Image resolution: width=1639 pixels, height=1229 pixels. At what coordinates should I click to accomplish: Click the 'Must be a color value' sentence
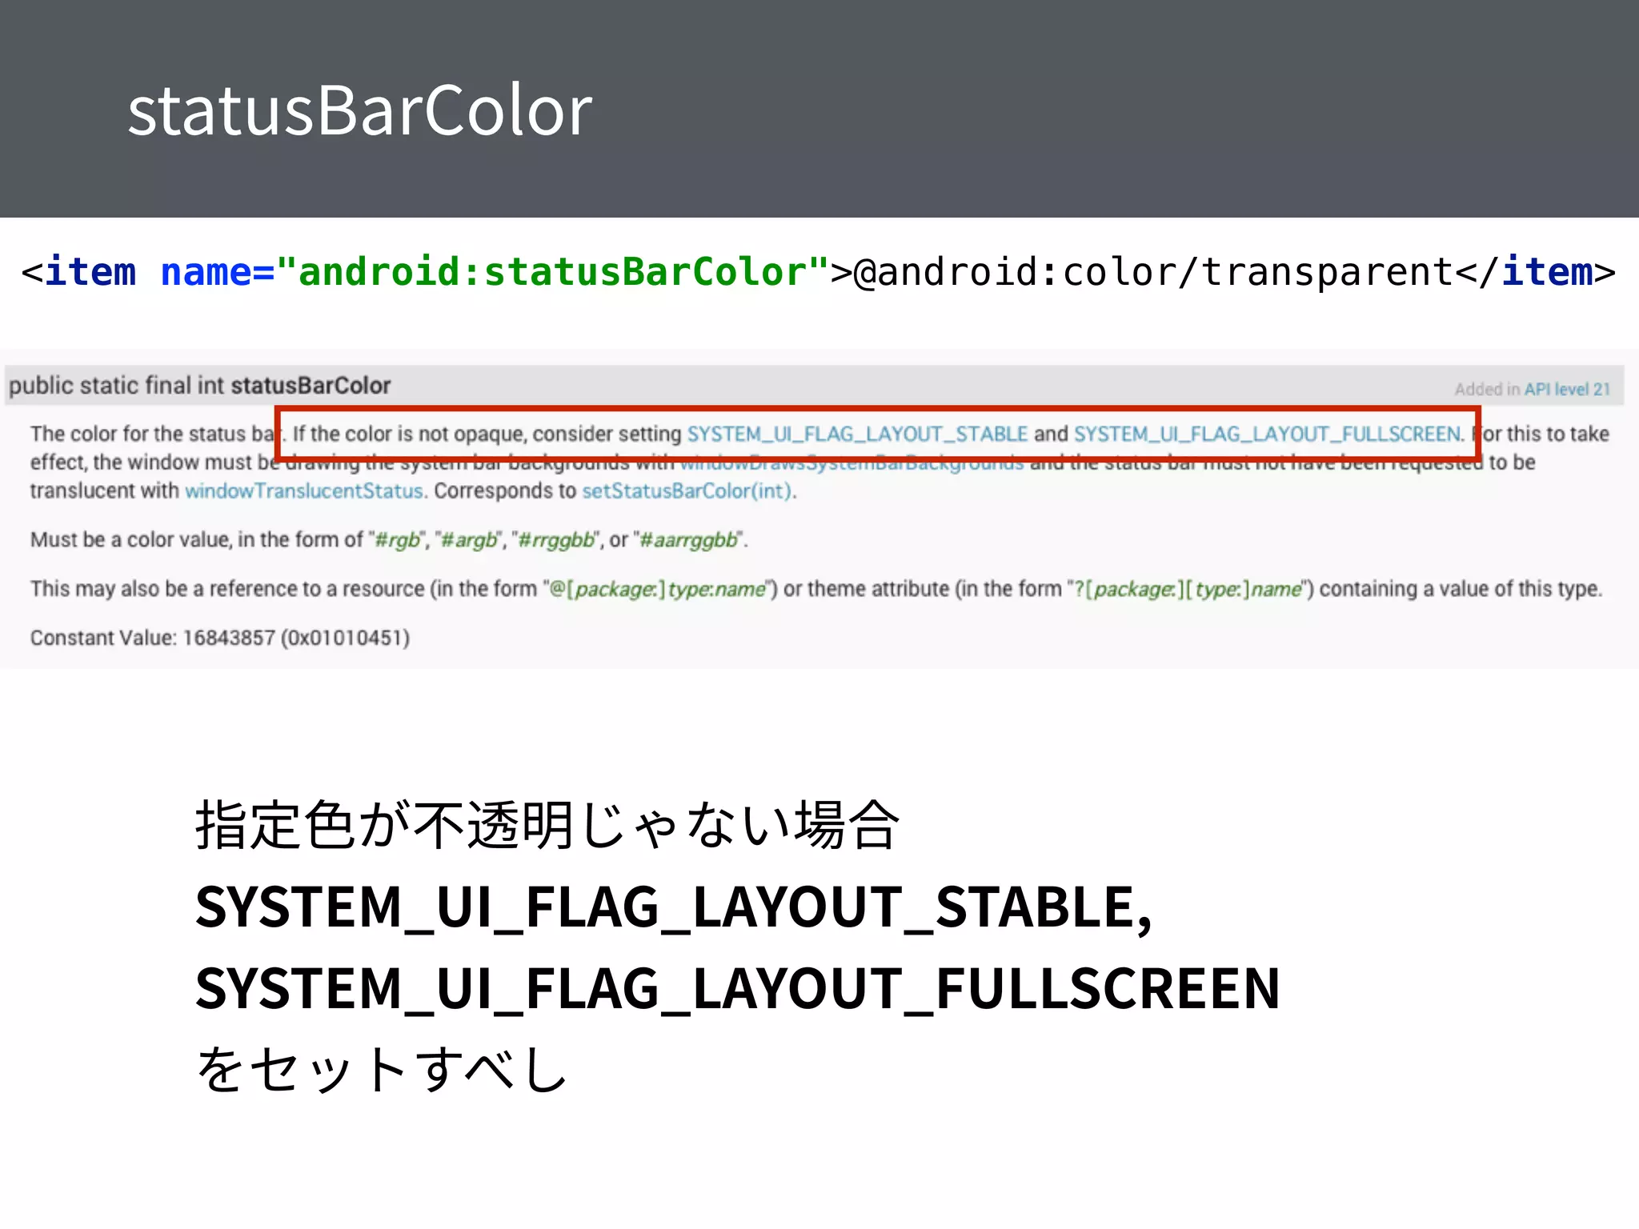pos(389,540)
